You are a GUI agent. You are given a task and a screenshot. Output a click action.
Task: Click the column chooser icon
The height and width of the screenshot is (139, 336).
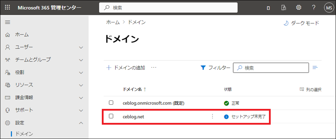(x=302, y=89)
